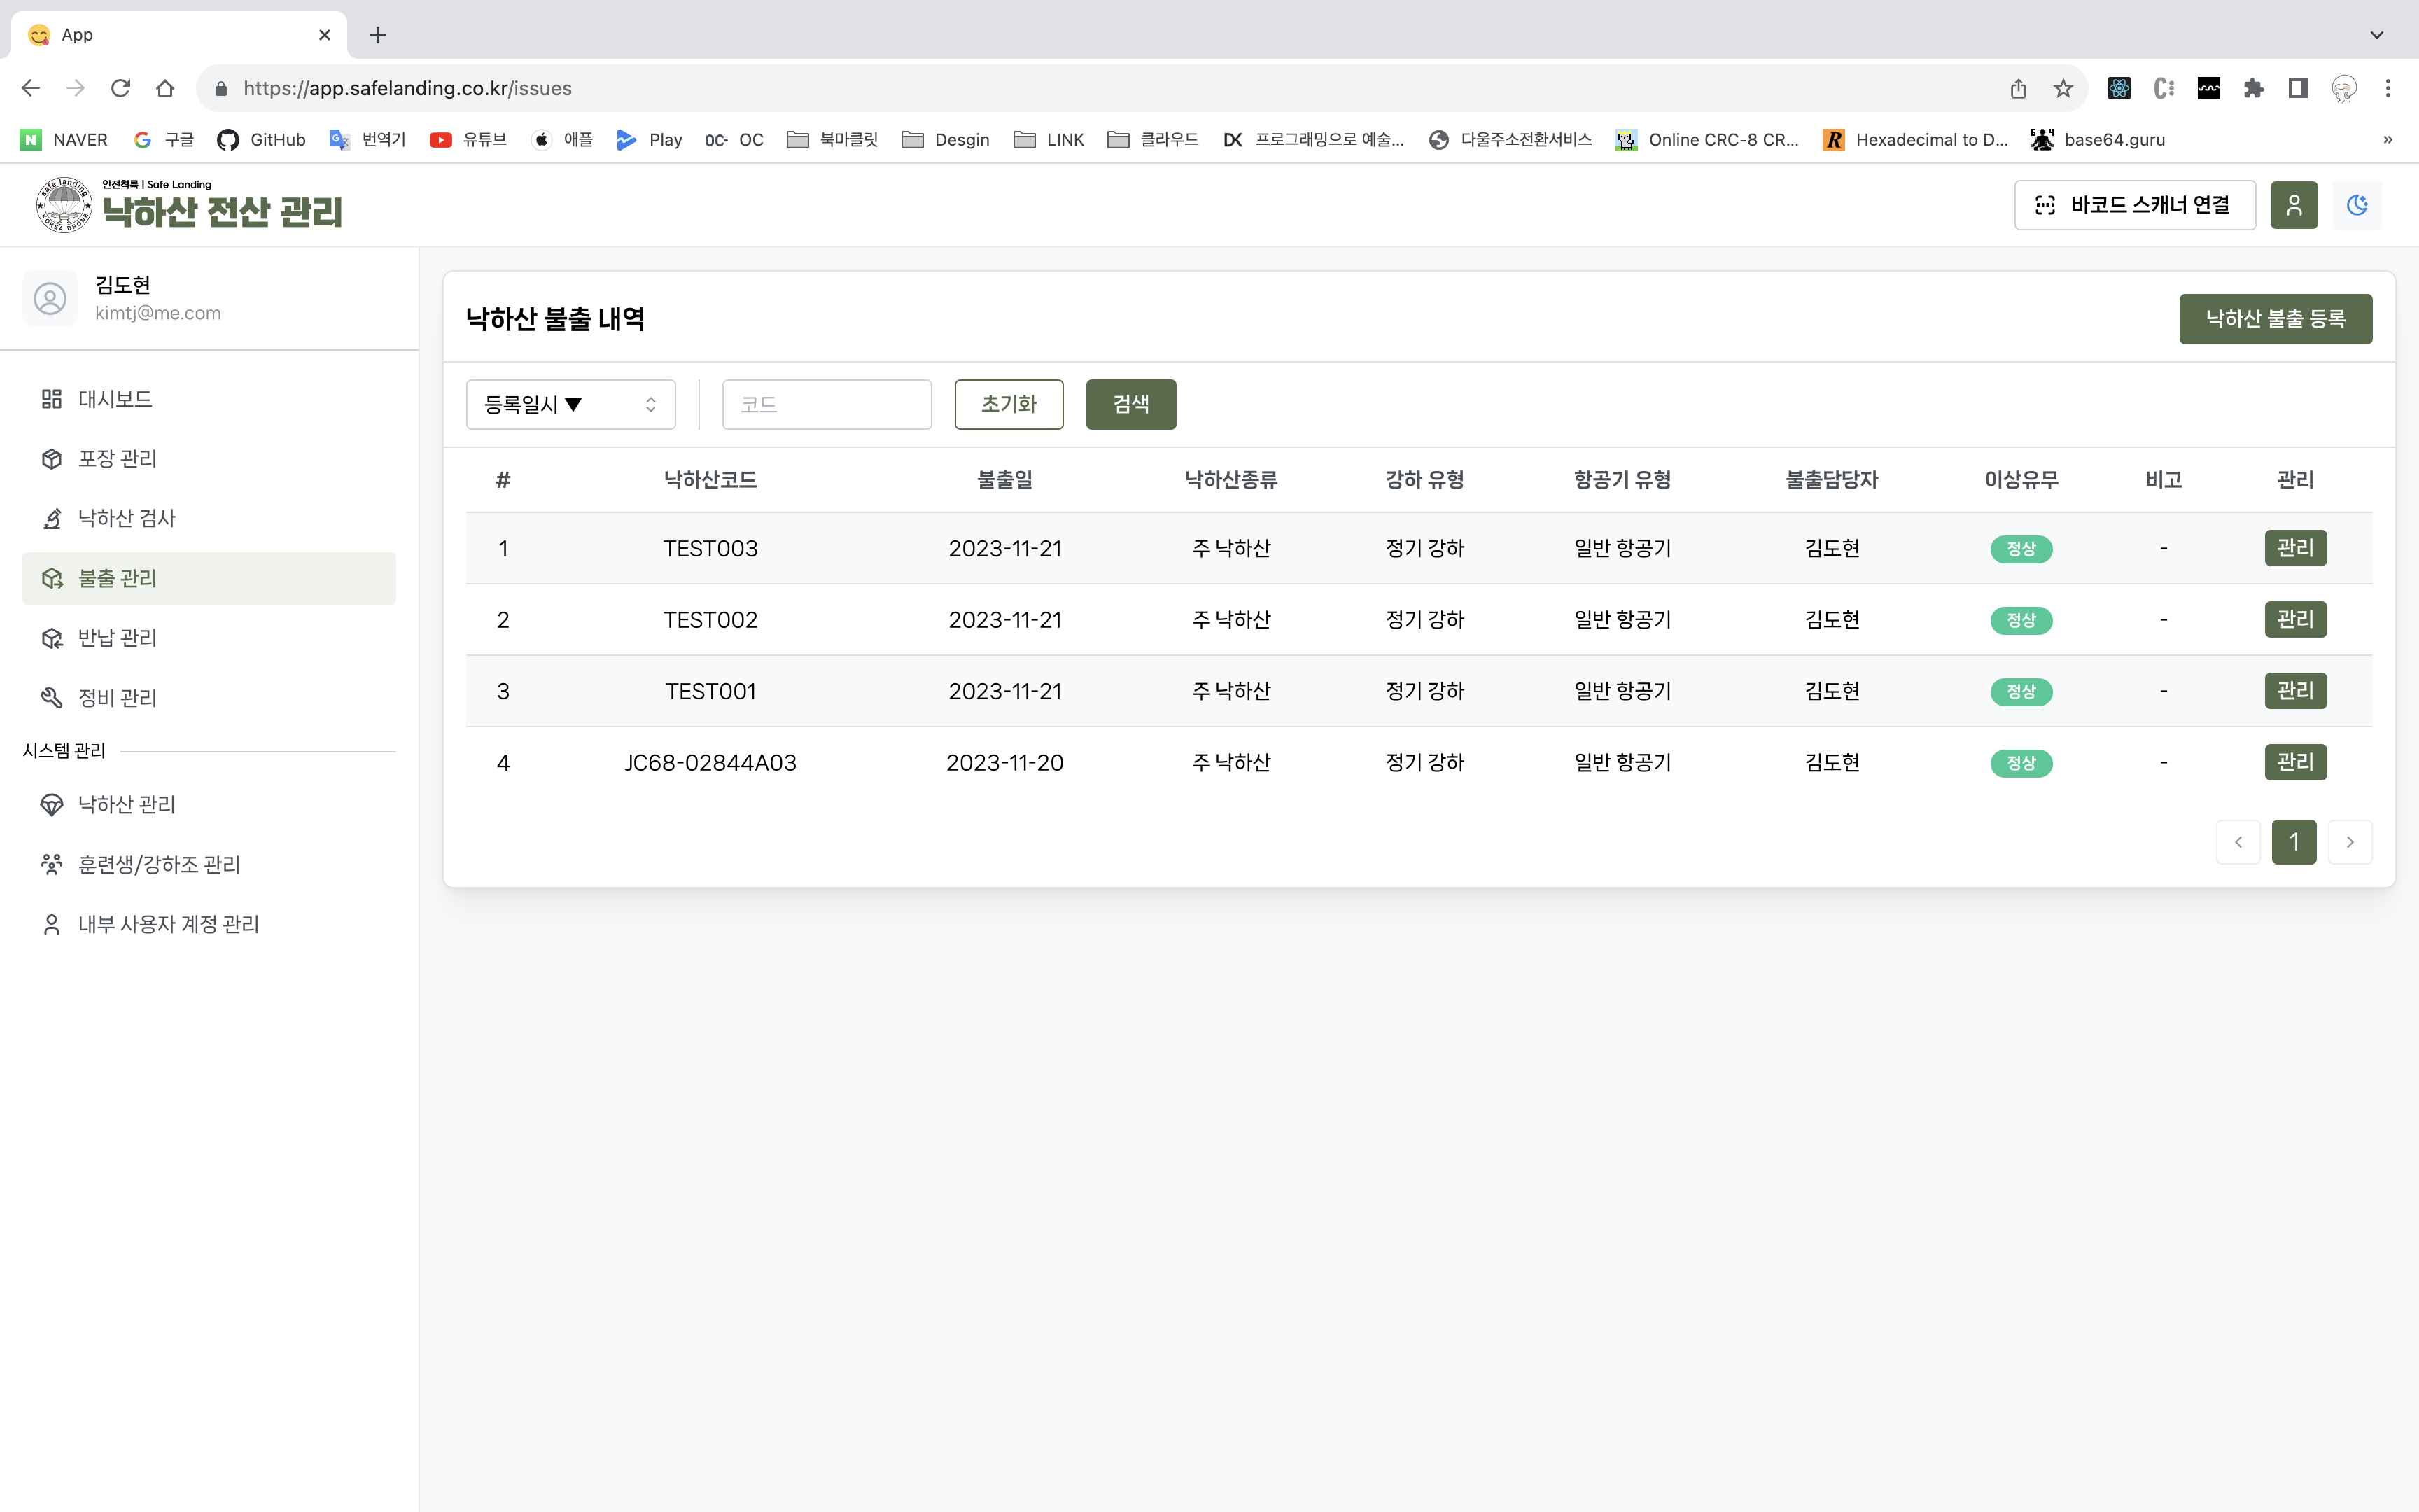Open 정비 관리 maintenance with wrench icon

point(118,697)
